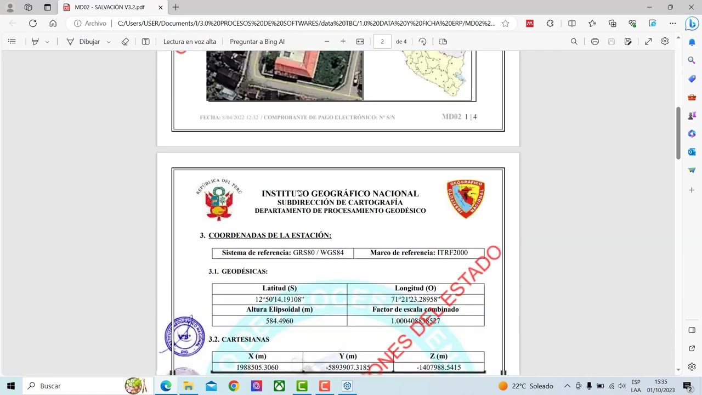Reload the page with Refresh button
Viewport: 702px width, 395px height.
point(33,23)
